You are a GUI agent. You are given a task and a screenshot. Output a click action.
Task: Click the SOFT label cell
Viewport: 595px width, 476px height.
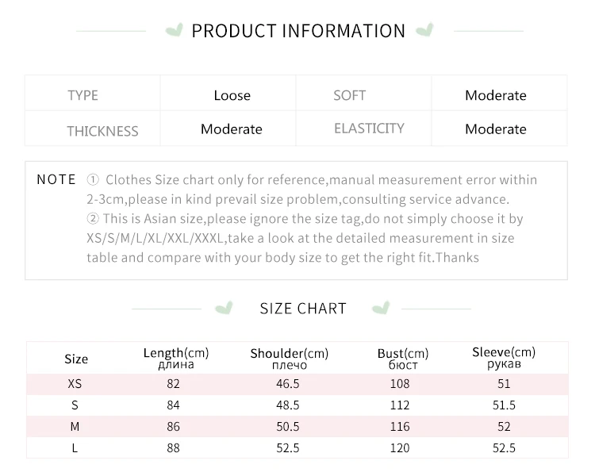349,95
